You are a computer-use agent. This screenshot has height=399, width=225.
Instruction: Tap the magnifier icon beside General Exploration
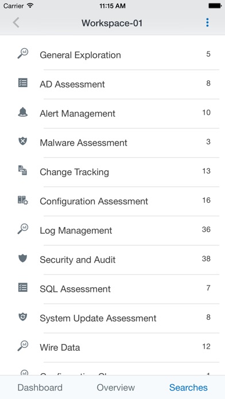point(23,54)
